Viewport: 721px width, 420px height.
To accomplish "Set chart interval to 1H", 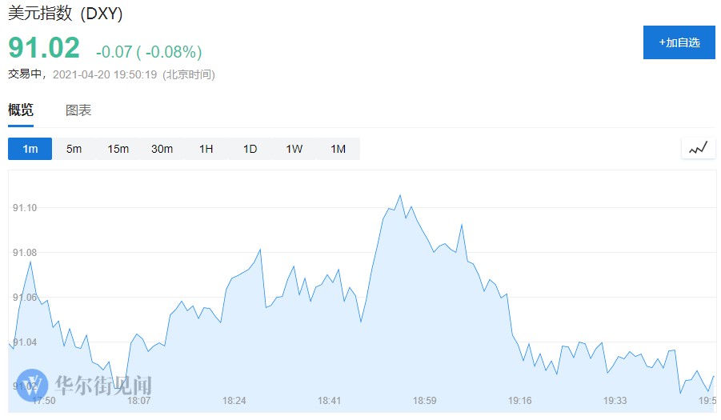I will point(206,149).
